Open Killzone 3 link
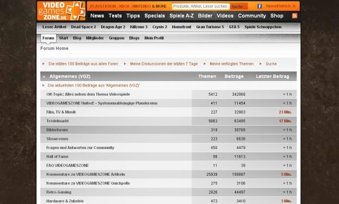339x204 pixels. click(x=139, y=27)
